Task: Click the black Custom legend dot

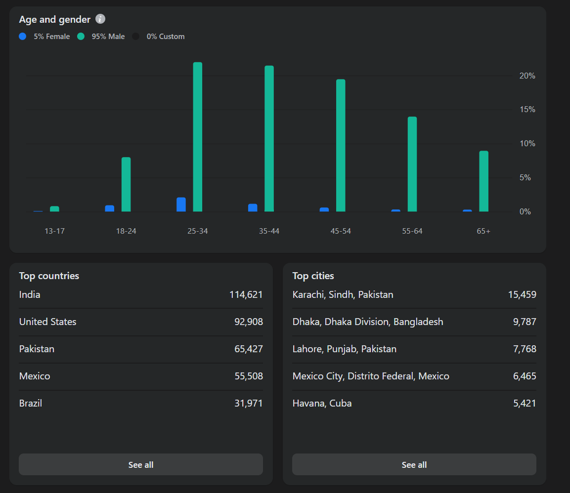Action: pos(136,37)
